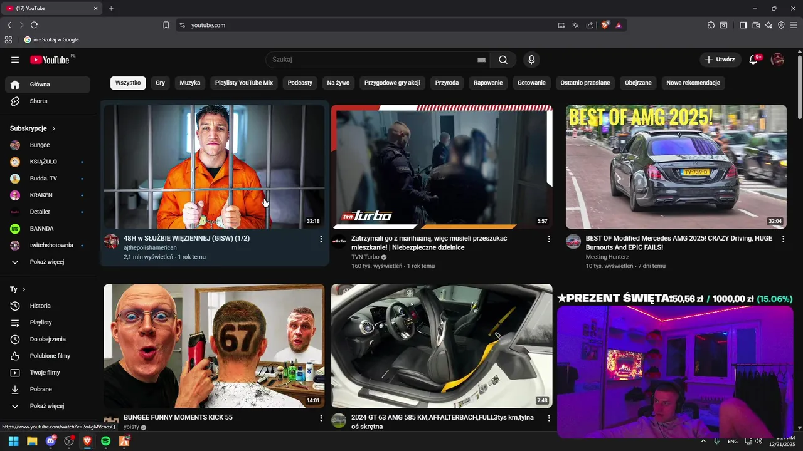The height and width of the screenshot is (451, 803).
Task: Expand subscriptions with Pokaż więcej under twitchshotownia
Action: click(x=47, y=262)
